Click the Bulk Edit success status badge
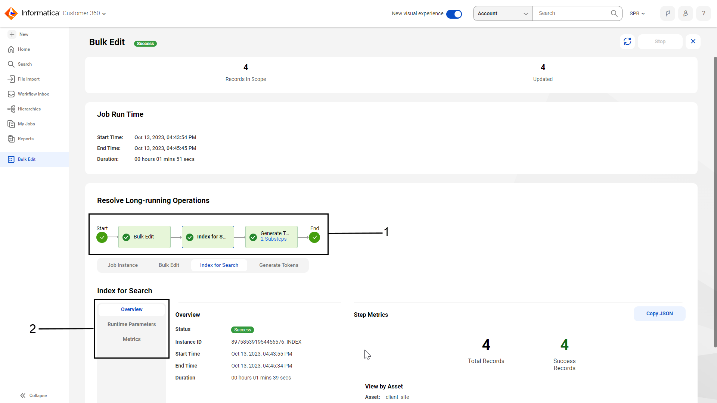Image resolution: width=717 pixels, height=403 pixels. click(145, 43)
